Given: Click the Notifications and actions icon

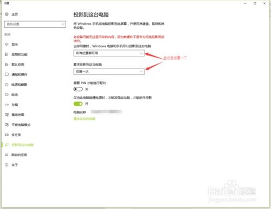Looking at the screenshot, I should coord(7,74).
